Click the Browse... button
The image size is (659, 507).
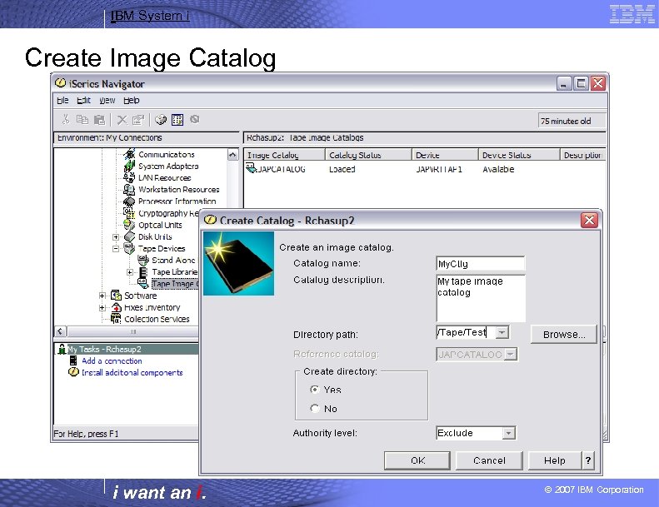tap(563, 335)
